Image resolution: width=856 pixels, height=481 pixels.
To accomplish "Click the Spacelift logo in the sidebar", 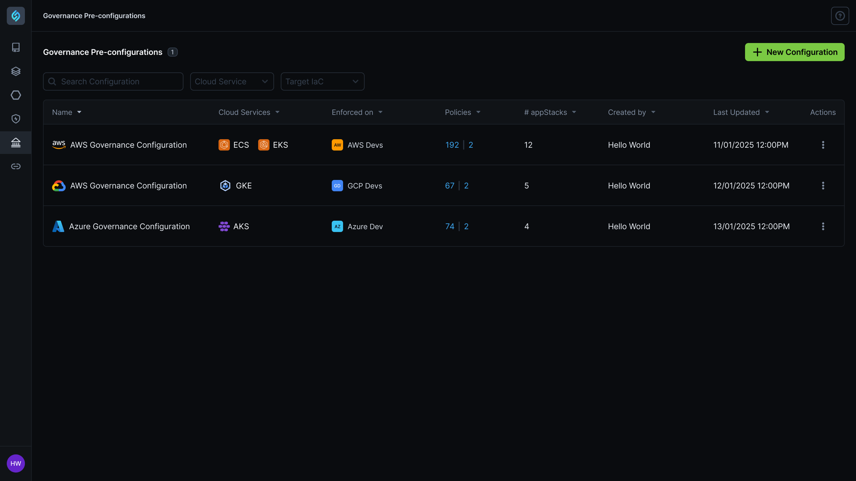I will tap(16, 15).
